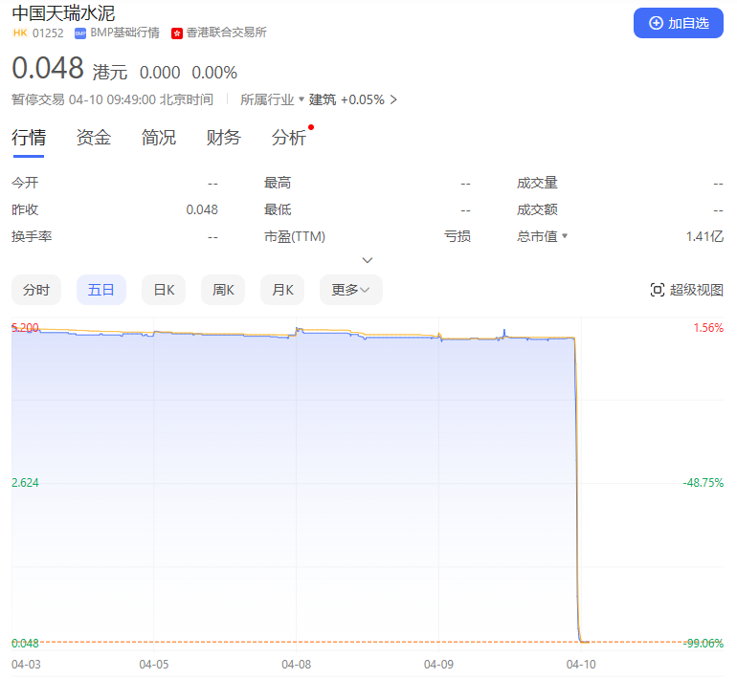Expand more quote details chevron
The width and height of the screenshot is (737, 679).
[368, 260]
